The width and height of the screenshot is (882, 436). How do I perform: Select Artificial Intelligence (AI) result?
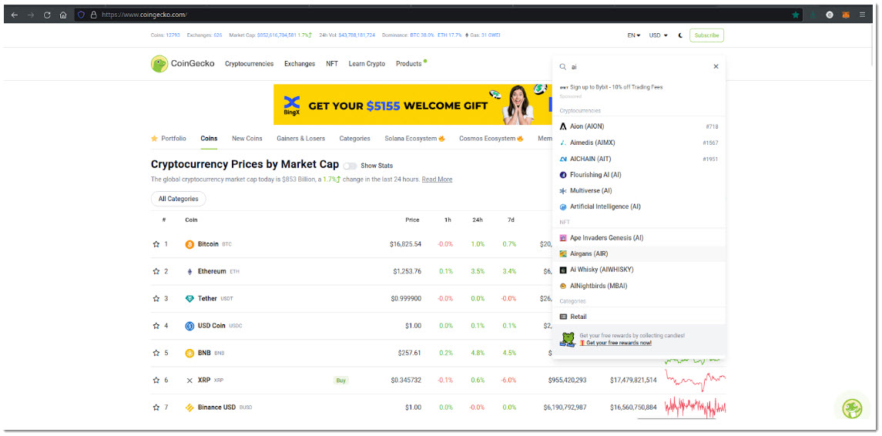639,206
